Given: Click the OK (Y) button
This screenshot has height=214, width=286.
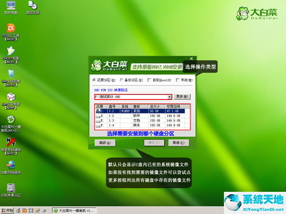Looking at the screenshot, I should [x=154, y=143].
